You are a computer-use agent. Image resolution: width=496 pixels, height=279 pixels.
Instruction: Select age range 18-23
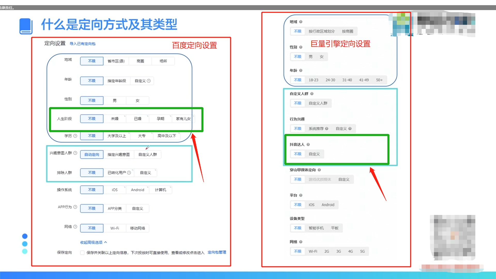tap(313, 80)
